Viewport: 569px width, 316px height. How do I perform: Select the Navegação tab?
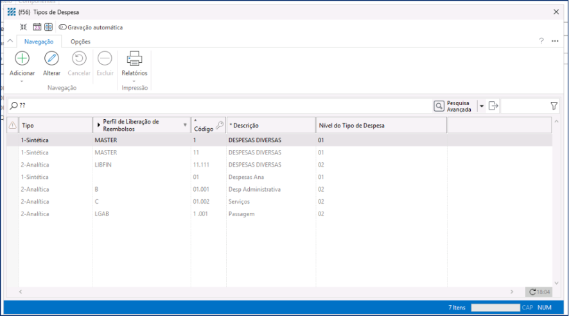click(39, 41)
